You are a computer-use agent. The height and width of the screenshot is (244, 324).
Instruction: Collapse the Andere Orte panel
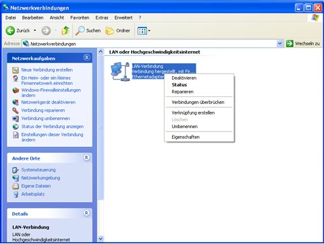click(x=86, y=158)
